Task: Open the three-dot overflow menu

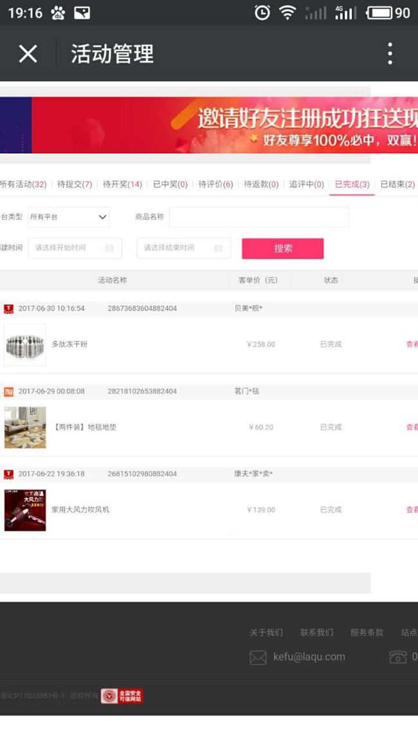Action: (x=390, y=53)
